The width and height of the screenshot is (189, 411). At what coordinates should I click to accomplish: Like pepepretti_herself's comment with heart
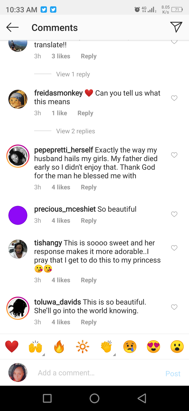(x=174, y=155)
